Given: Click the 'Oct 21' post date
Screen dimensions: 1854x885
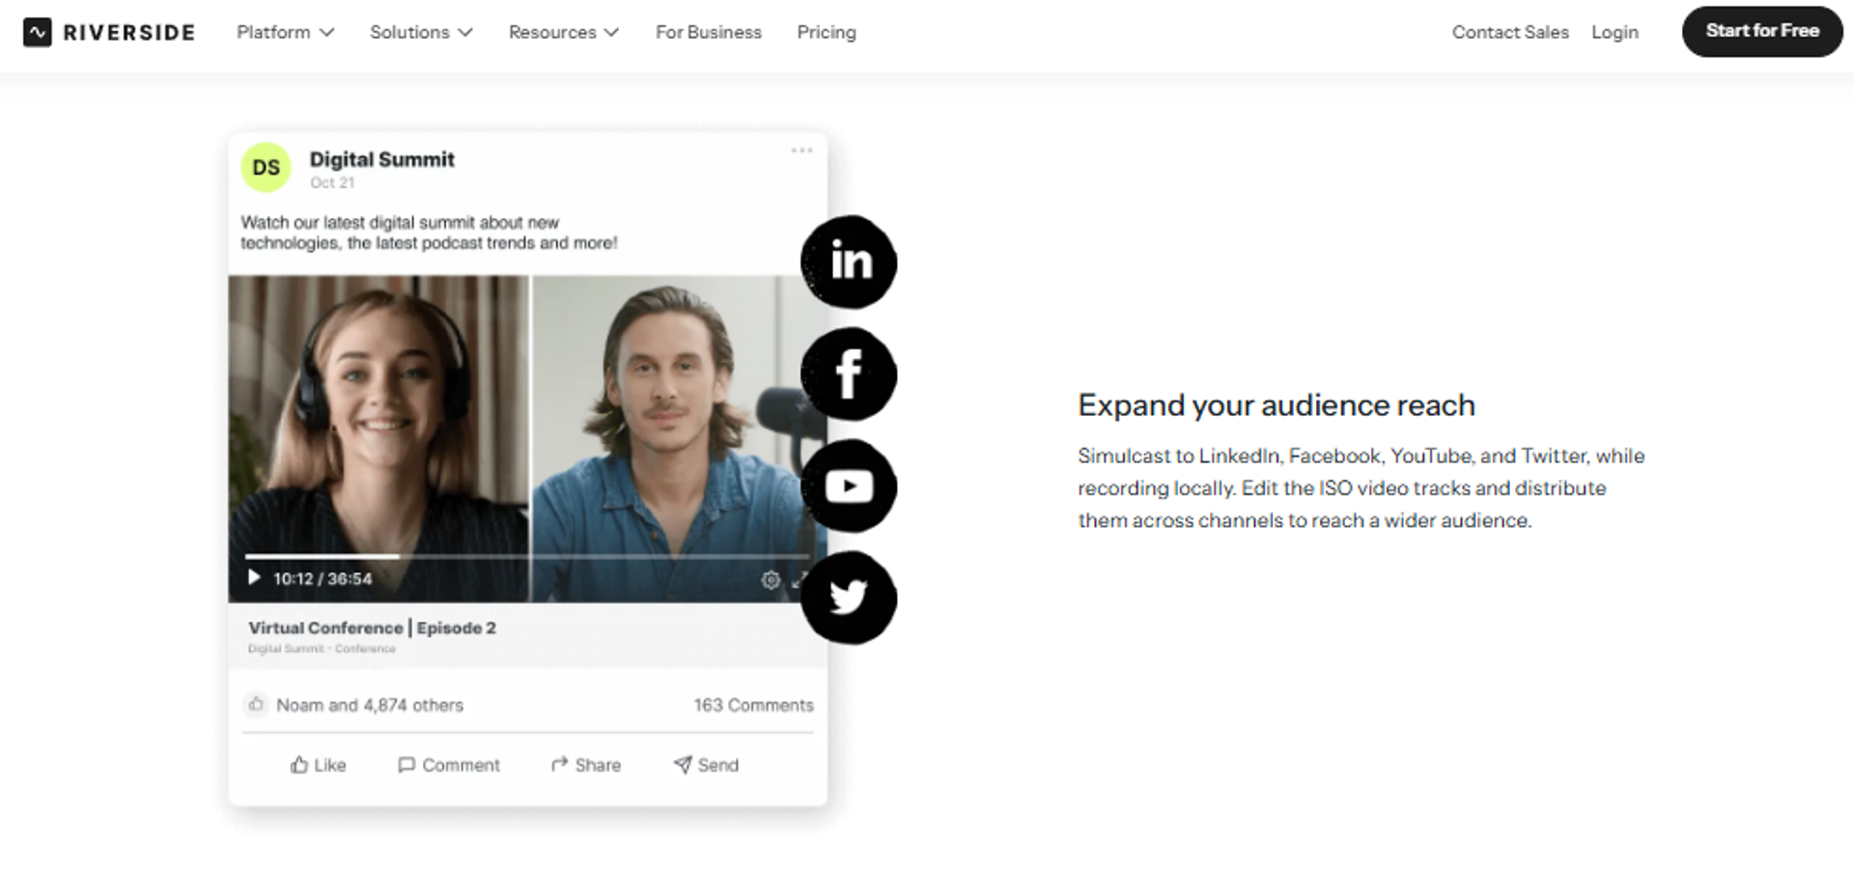Looking at the screenshot, I should (x=332, y=182).
